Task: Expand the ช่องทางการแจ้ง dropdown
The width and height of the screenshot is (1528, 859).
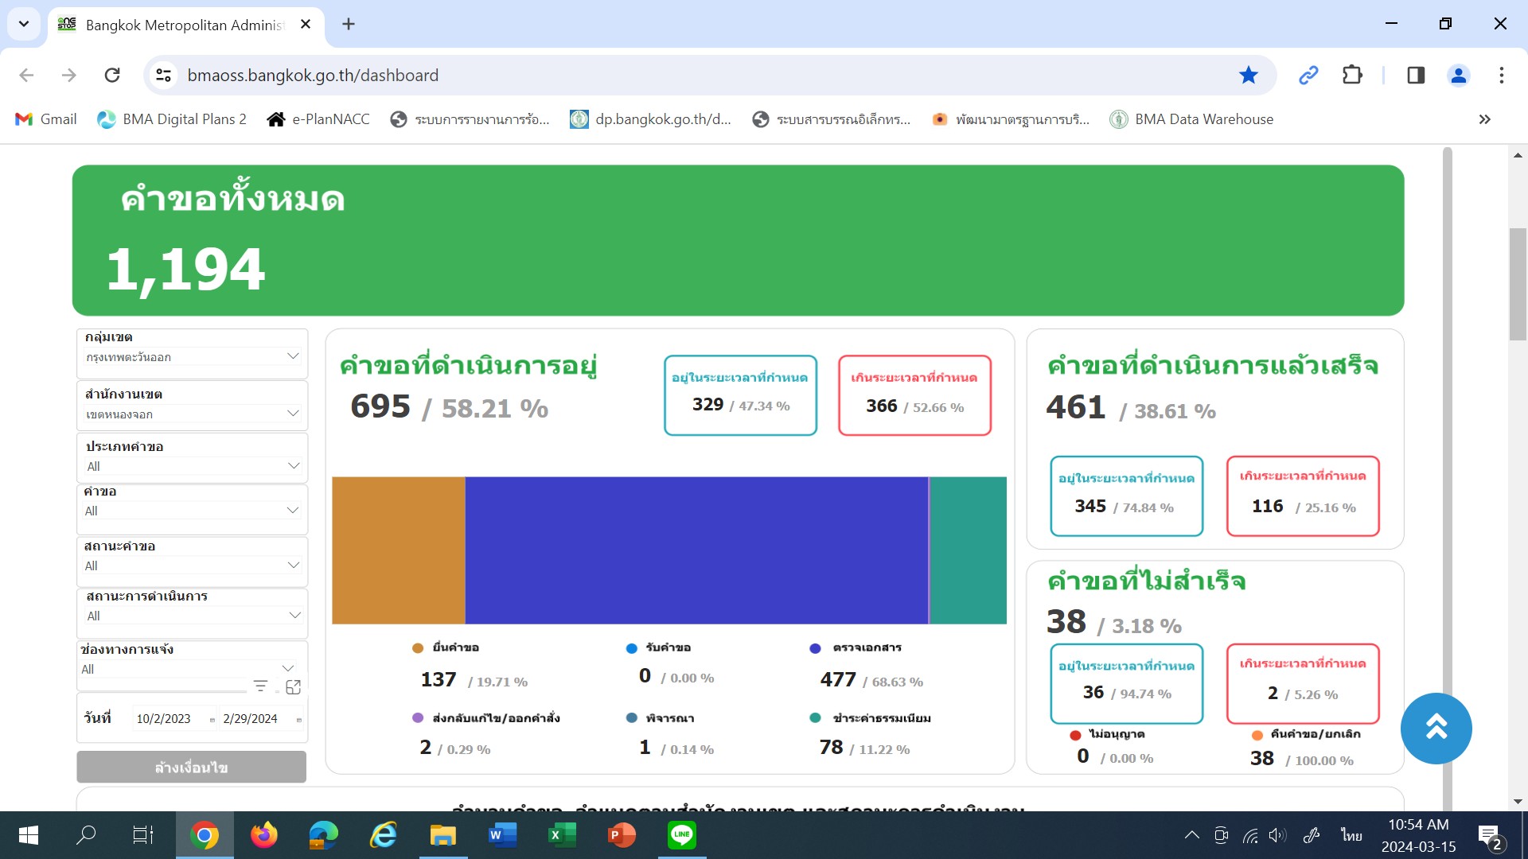Action: [287, 669]
